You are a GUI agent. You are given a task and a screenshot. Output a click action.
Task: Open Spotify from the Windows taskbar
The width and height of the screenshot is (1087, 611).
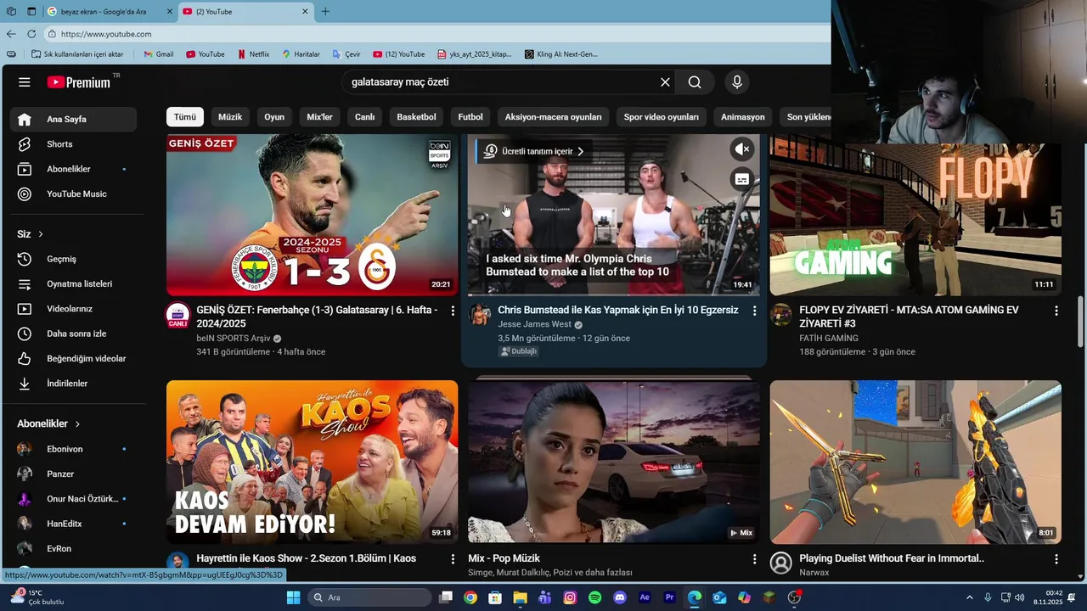coord(594,597)
